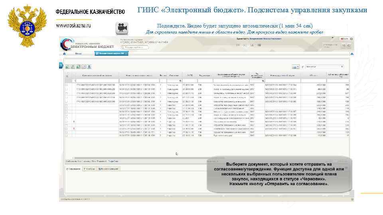383x215 pixels.
Task: Close the blue active tab
Action: point(126,54)
